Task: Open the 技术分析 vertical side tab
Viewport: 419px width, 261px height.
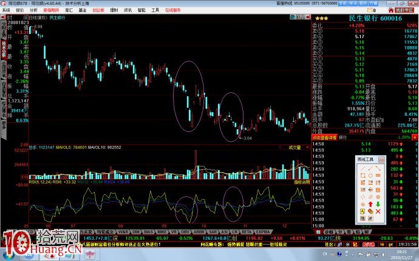Action: (x=4, y=48)
